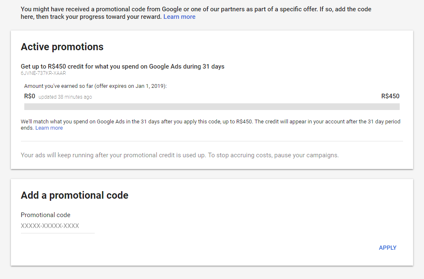424x279 pixels.
Task: Click the R$0 earned amount
Action: (29, 96)
